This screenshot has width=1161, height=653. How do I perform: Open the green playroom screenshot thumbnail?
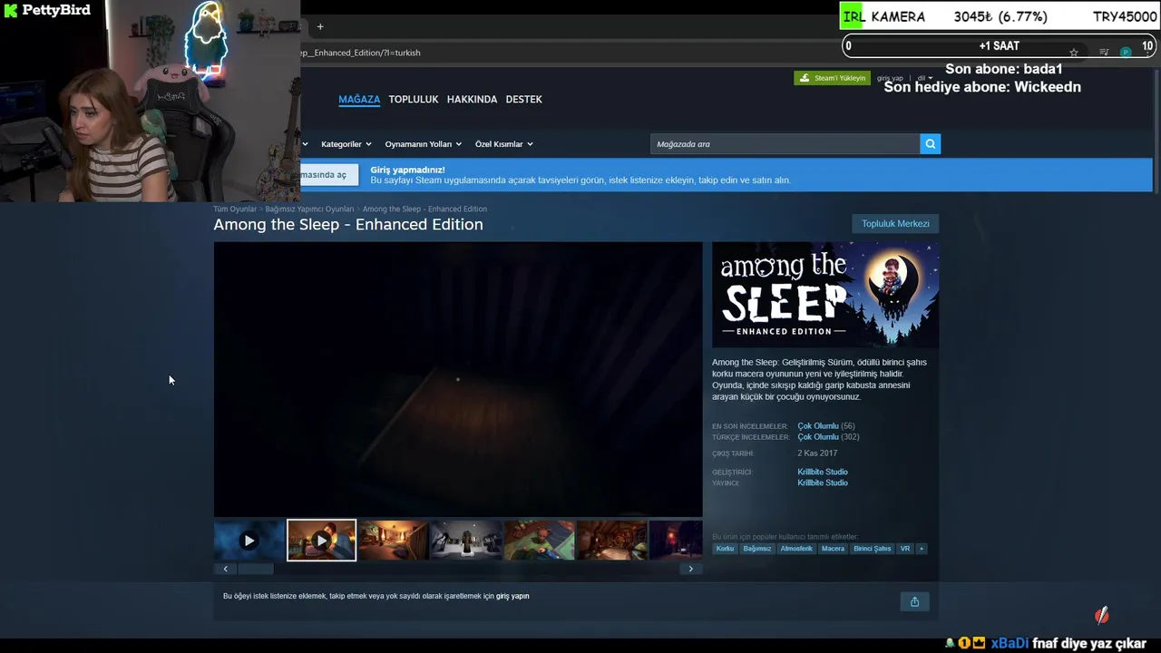pyautogui.click(x=539, y=541)
